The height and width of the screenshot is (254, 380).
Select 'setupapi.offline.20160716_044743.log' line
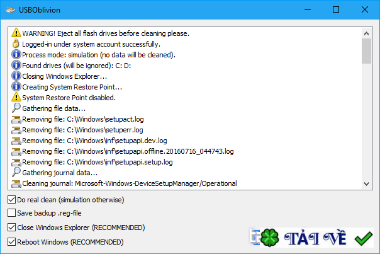pyautogui.click(x=128, y=151)
